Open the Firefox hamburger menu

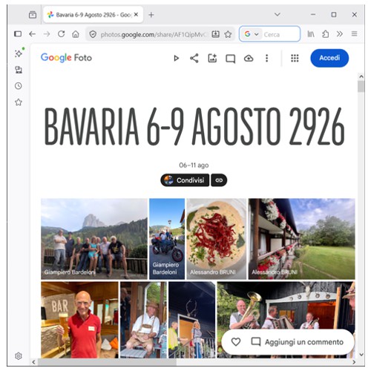354,34
